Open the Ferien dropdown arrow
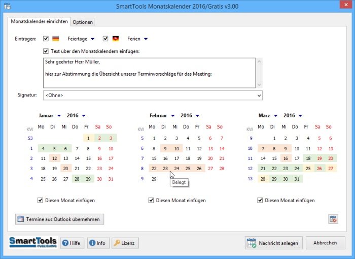The width and height of the screenshot is (355, 259). [x=146, y=39]
